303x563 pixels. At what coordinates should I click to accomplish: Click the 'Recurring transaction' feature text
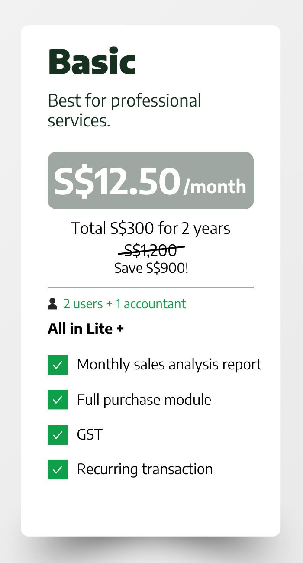[145, 469]
